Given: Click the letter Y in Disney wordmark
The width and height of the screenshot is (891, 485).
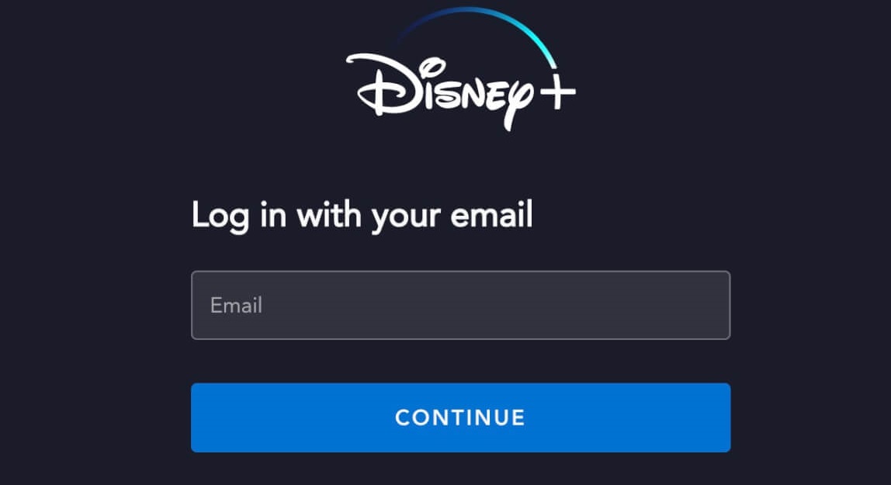Looking at the screenshot, I should pyautogui.click(x=518, y=103).
